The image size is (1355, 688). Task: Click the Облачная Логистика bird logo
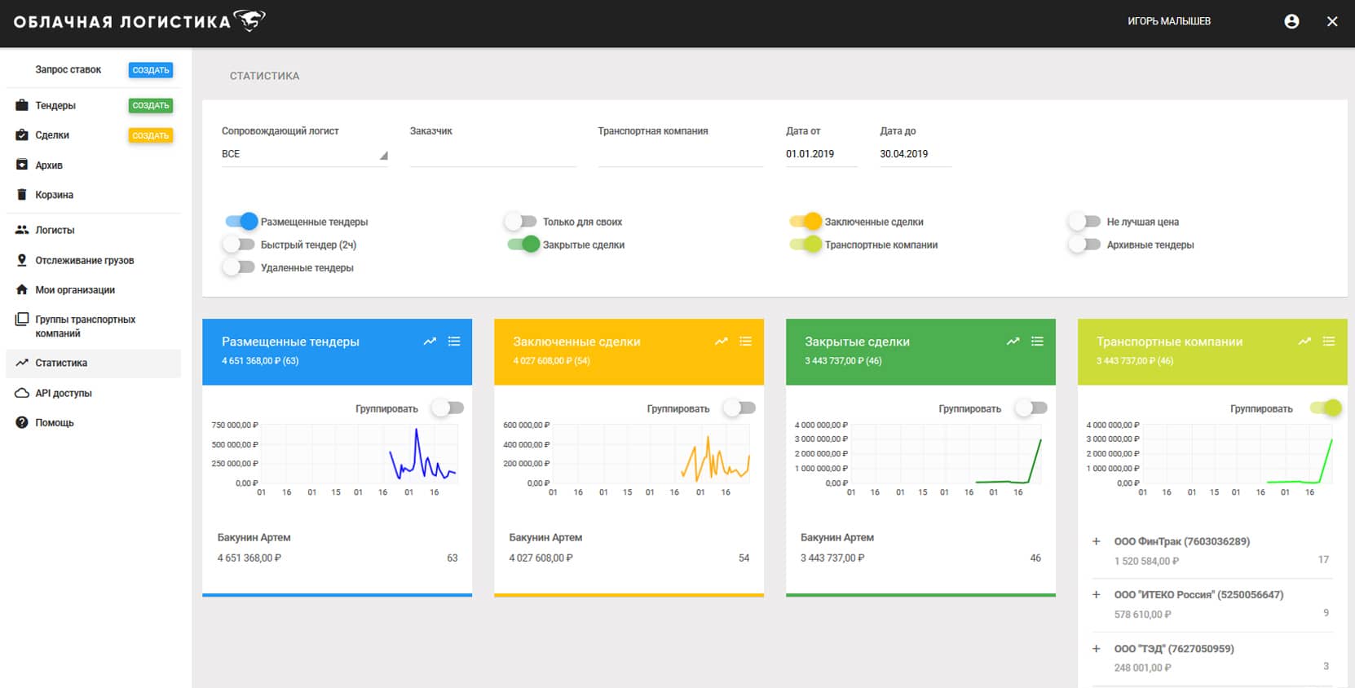pyautogui.click(x=249, y=20)
